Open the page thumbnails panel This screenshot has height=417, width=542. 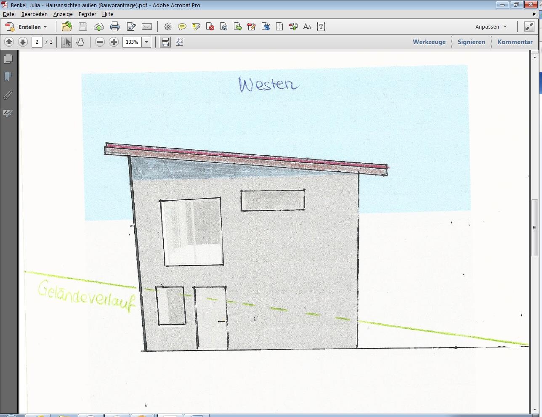coord(8,59)
